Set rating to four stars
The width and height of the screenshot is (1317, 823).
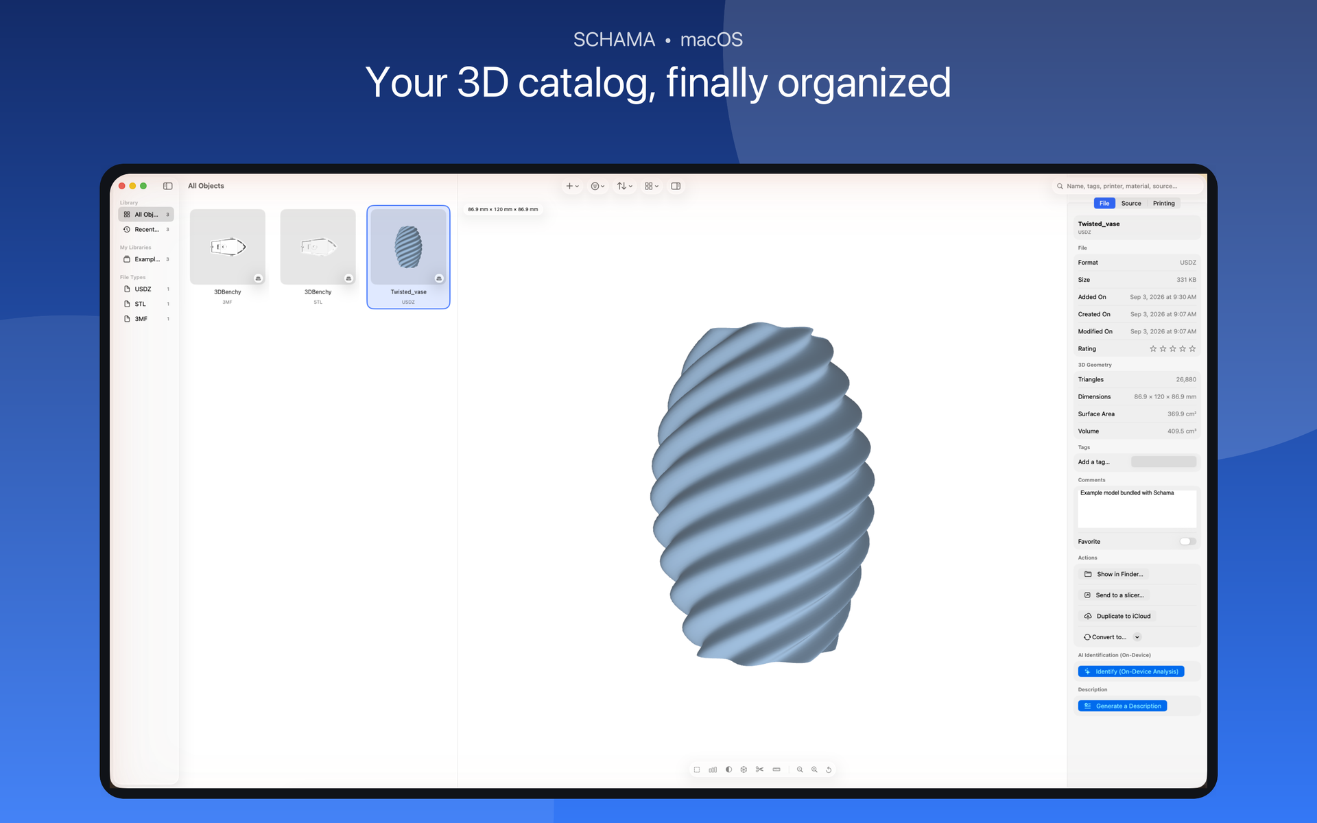1183,349
